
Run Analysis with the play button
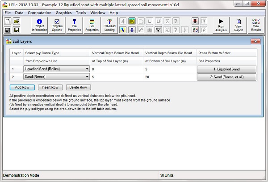coord(221,25)
